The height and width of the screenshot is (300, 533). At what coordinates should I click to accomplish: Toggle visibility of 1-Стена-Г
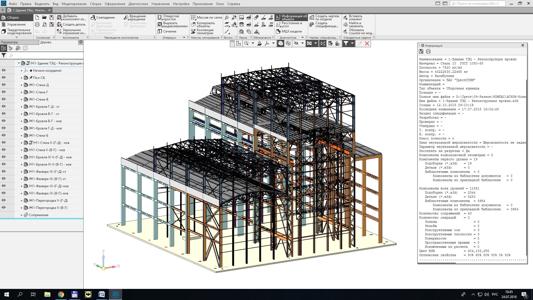4,92
